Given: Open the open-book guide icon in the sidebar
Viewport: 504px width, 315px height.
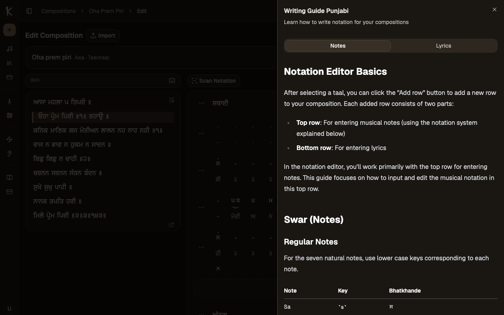Looking at the screenshot, I should pos(9,178).
